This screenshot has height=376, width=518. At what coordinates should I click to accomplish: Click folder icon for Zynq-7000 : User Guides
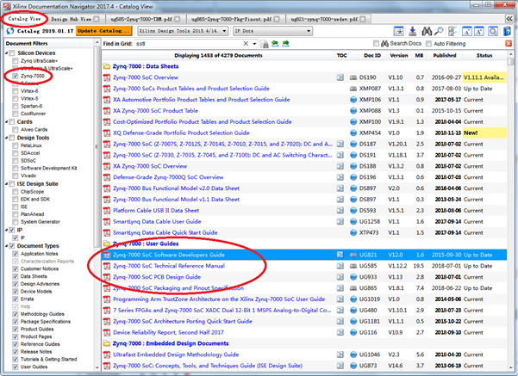(x=106, y=245)
